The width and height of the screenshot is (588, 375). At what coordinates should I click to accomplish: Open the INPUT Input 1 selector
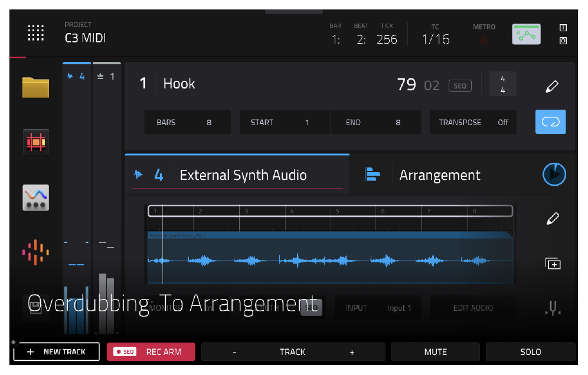click(x=378, y=308)
